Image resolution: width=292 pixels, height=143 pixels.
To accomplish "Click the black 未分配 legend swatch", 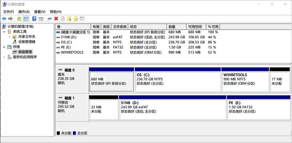I will pos(58,133).
